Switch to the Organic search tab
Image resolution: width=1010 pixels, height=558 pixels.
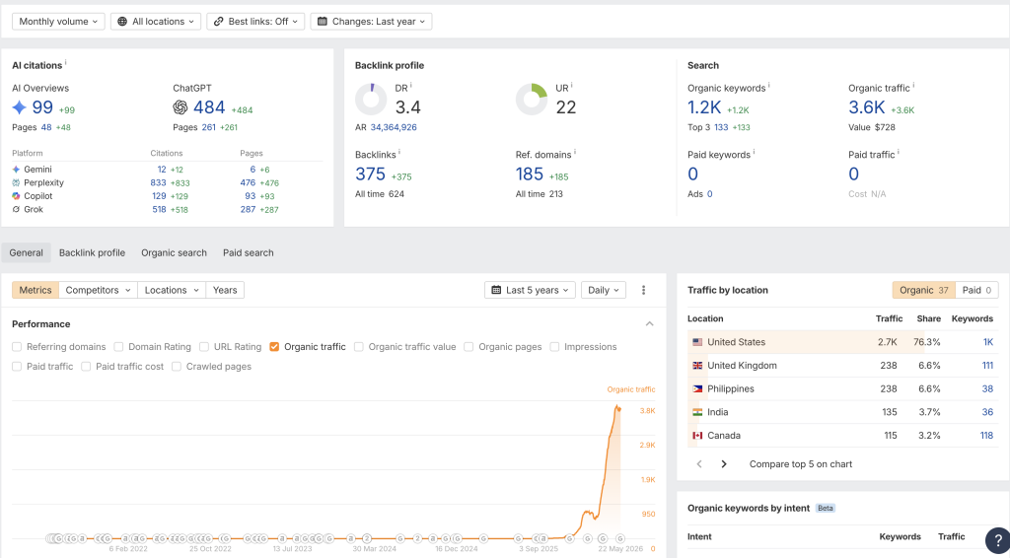(x=174, y=253)
